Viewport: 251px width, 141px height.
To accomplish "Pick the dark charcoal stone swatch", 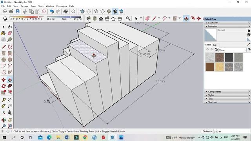I will (x=229, y=58).
